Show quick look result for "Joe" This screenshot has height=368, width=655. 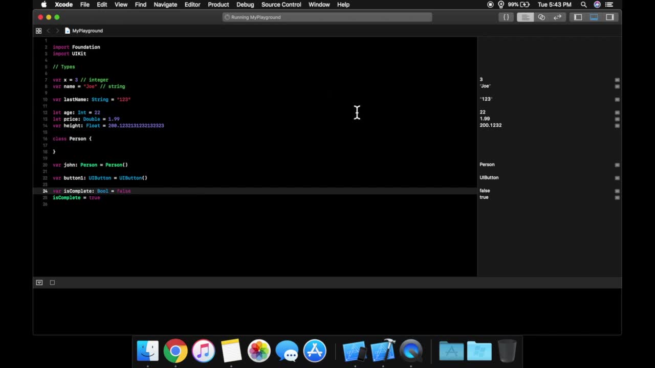click(x=617, y=86)
